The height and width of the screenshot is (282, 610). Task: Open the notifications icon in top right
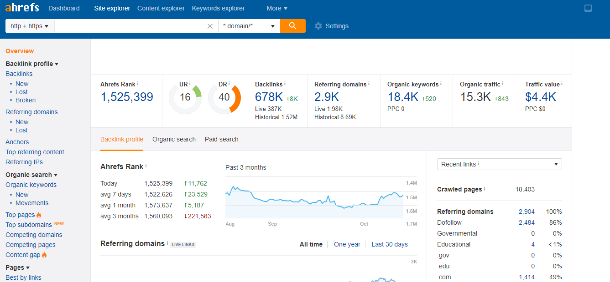pos(588,8)
